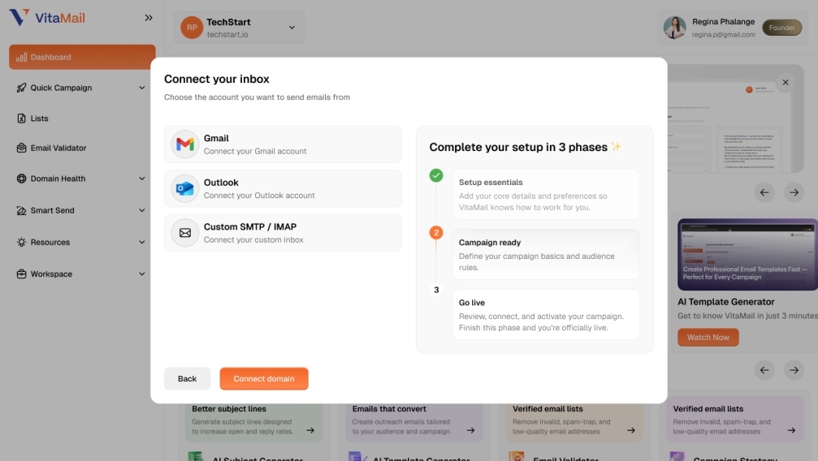Screen dimensions: 818x461
Task: Expand the Workspace menu chevron
Action: [x=142, y=274]
